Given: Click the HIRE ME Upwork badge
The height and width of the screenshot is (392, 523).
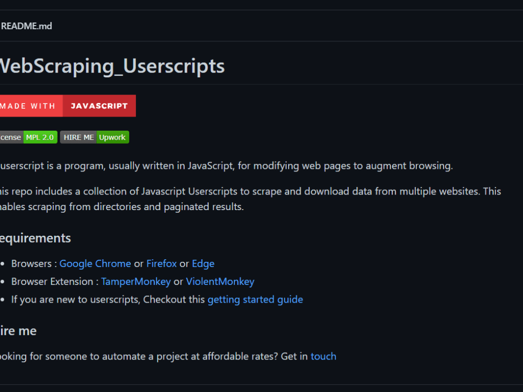Looking at the screenshot, I should [94, 137].
